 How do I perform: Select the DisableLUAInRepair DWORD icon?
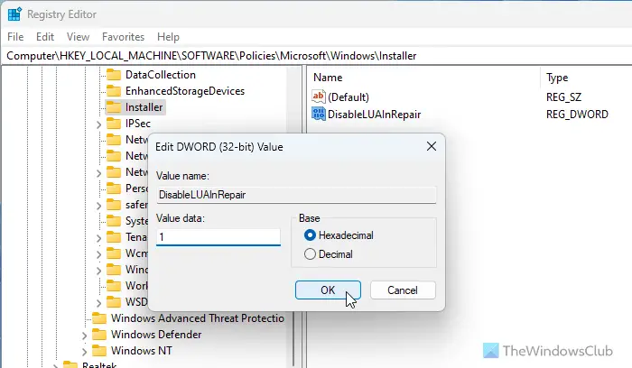319,114
